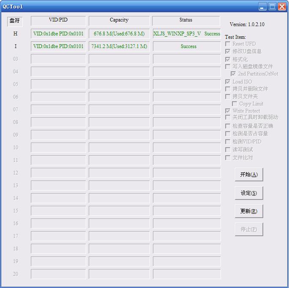Enable the 拷贝并删除文件 checkbox
This screenshot has height=288, width=289.
pyautogui.click(x=228, y=89)
